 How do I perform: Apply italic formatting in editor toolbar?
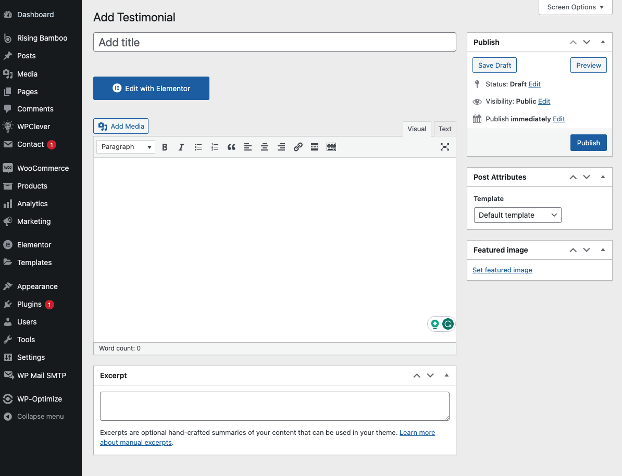[x=181, y=147]
